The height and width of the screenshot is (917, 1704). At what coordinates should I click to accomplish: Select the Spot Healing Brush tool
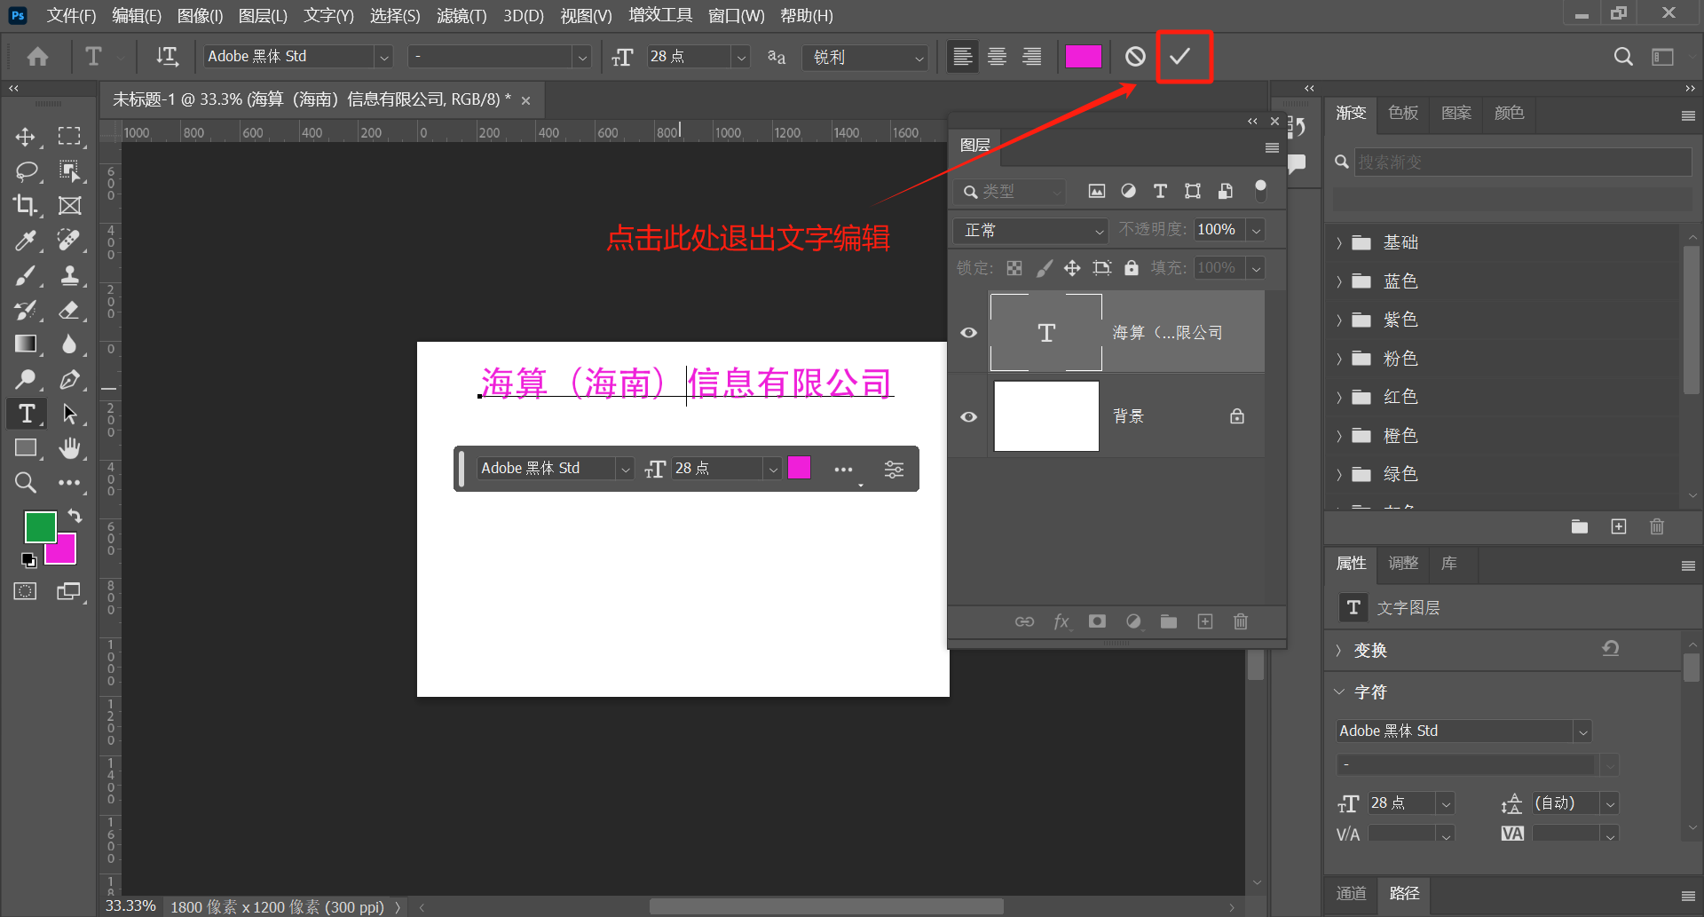click(69, 241)
